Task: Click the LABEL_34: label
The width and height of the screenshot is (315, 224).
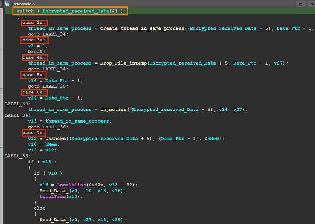Action: point(18,115)
